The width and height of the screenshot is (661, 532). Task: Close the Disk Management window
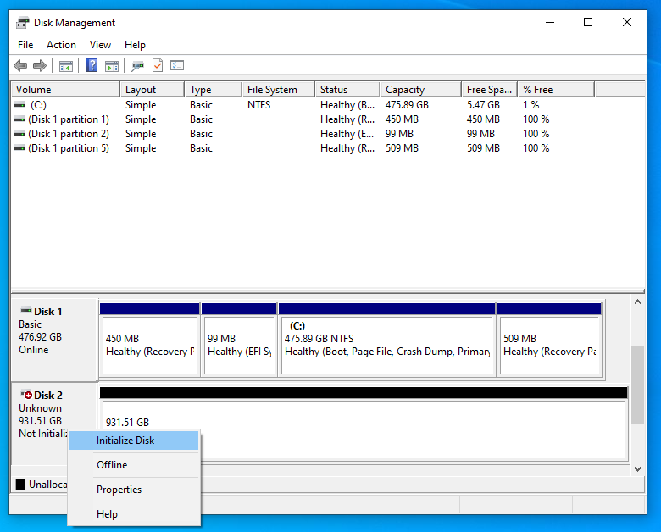click(627, 22)
